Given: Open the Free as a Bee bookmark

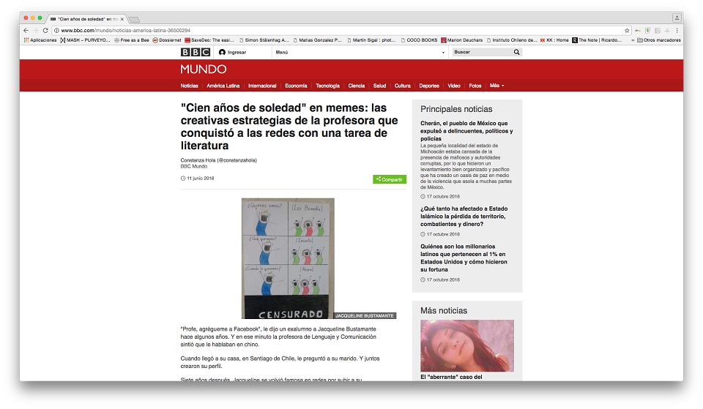Looking at the screenshot, I should (x=131, y=40).
